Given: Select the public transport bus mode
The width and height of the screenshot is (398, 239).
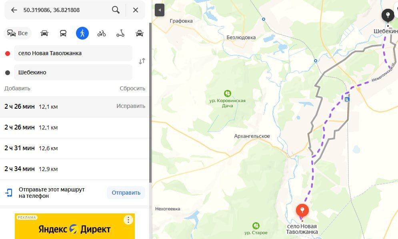Looking at the screenshot, I should pos(63,33).
